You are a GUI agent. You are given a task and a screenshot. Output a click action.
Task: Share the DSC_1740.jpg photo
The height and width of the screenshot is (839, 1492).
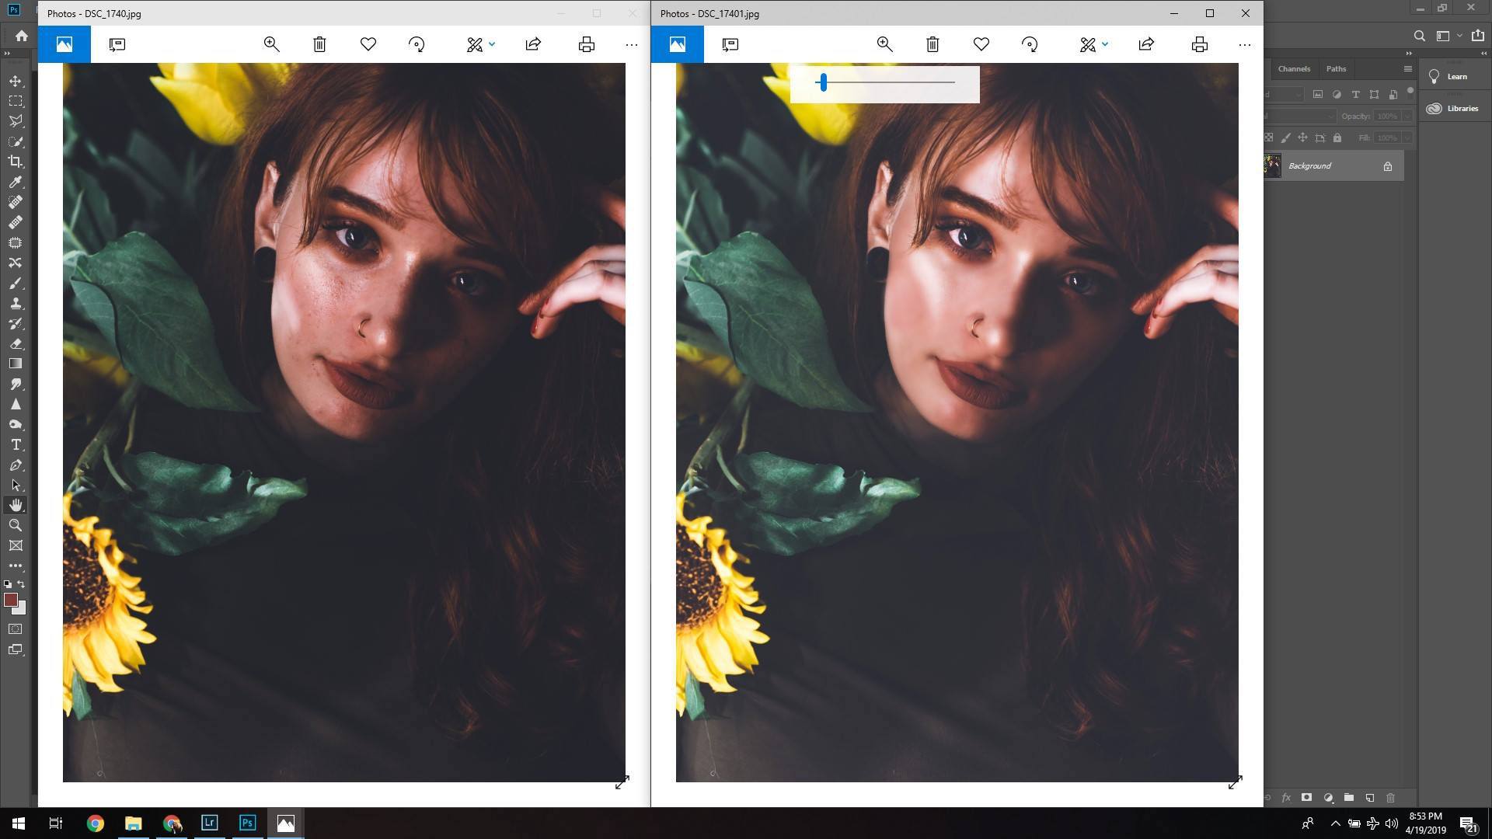coord(533,45)
